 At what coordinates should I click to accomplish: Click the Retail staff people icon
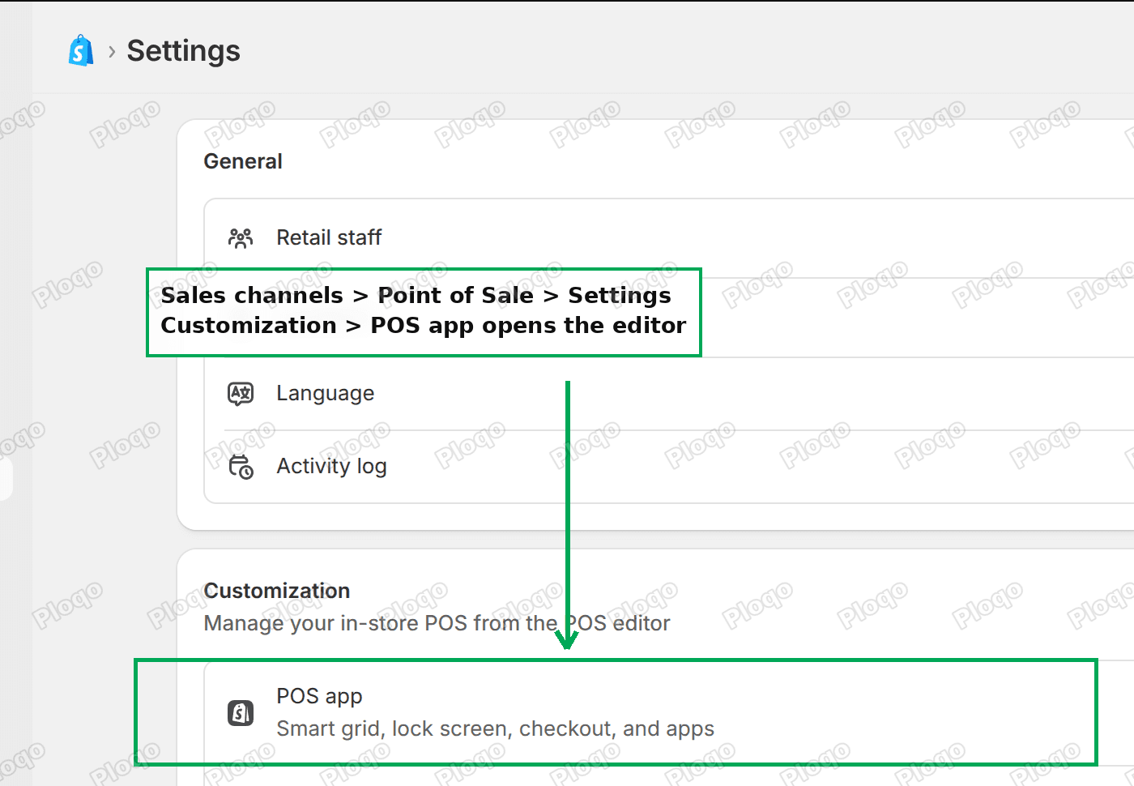(x=241, y=237)
